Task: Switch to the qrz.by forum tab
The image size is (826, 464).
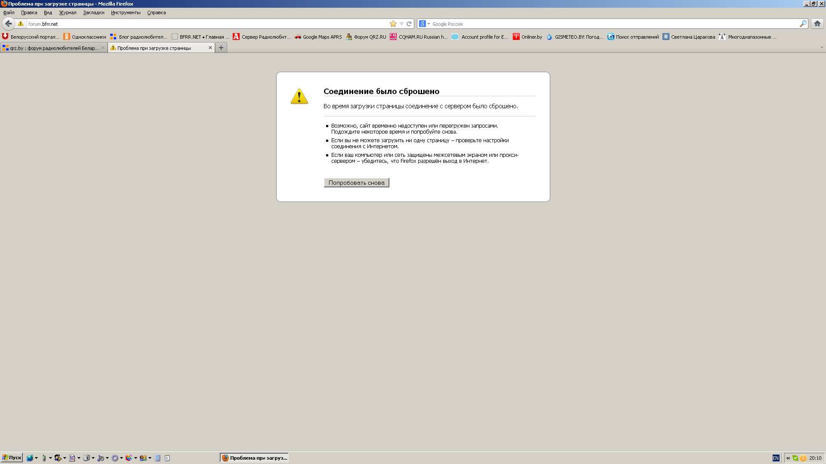Action: [52, 48]
